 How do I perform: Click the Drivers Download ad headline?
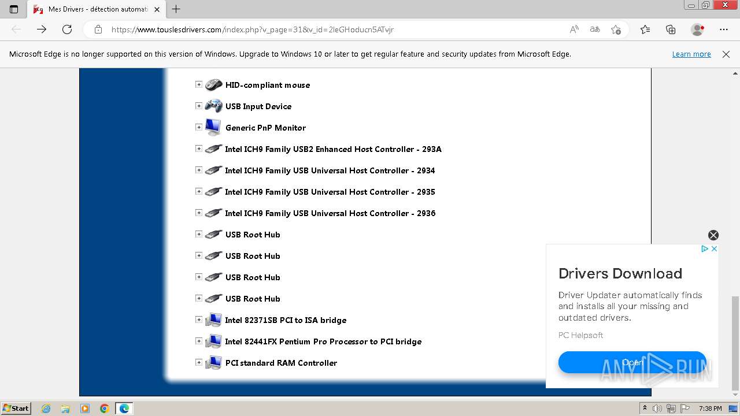pos(620,273)
